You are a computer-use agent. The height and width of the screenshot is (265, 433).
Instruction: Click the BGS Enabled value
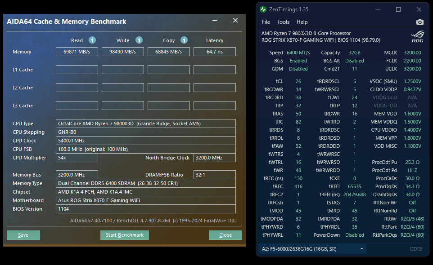coord(298,61)
